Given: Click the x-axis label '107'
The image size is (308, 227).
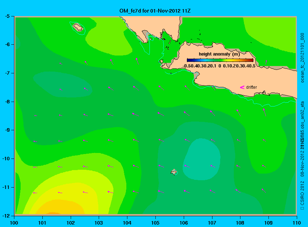Looking at the screenshot, I should coord(212,223).
